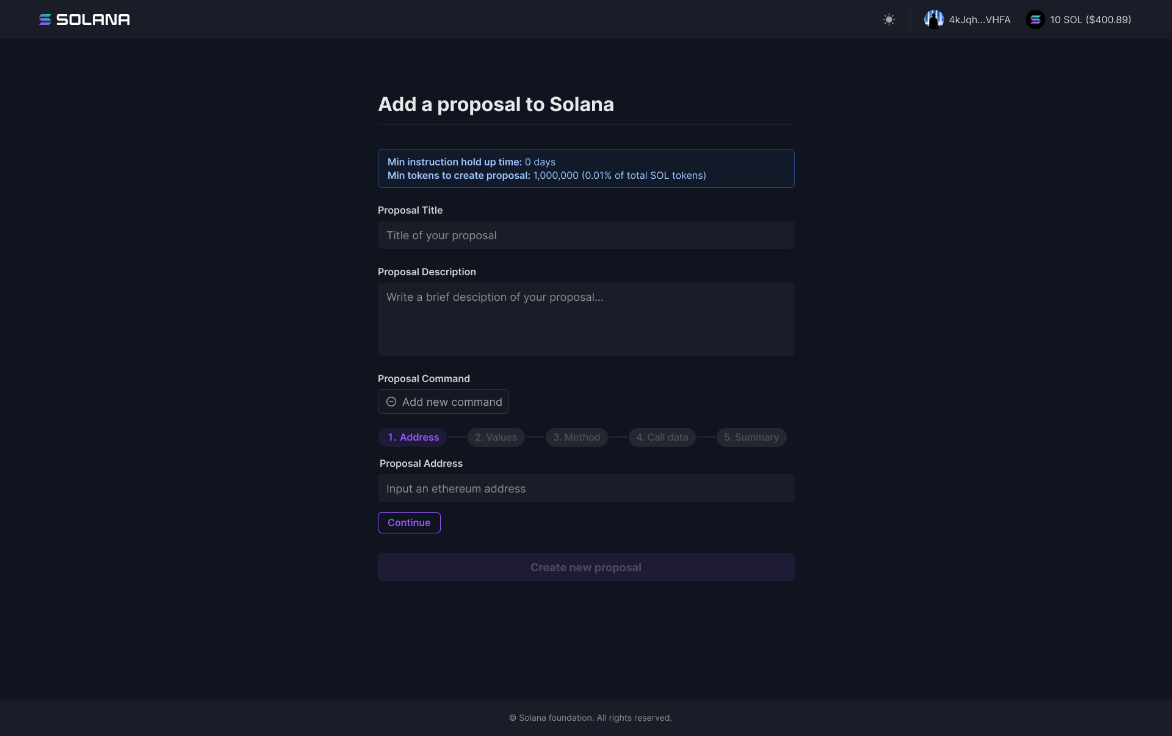The height and width of the screenshot is (736, 1172).
Task: Focus the Proposal Title input field
Action: pyautogui.click(x=586, y=235)
